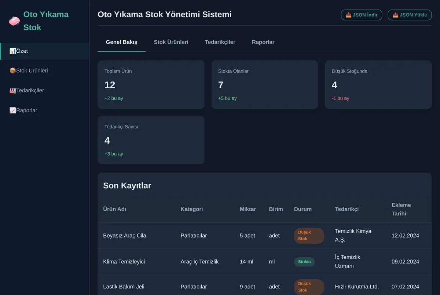Open Tedarikçiler in the sidebar

pos(44,90)
